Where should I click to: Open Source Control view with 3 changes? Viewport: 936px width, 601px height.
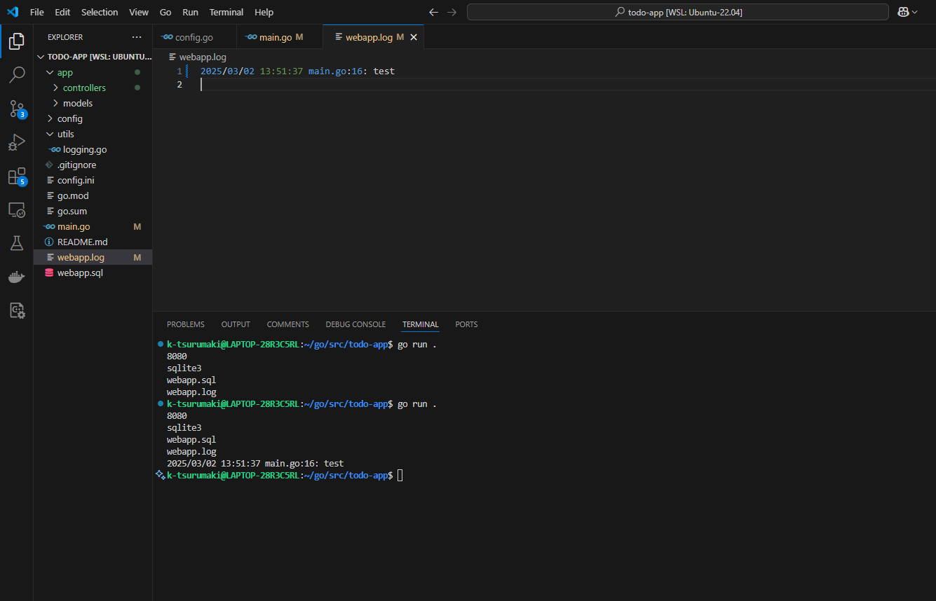[x=16, y=109]
